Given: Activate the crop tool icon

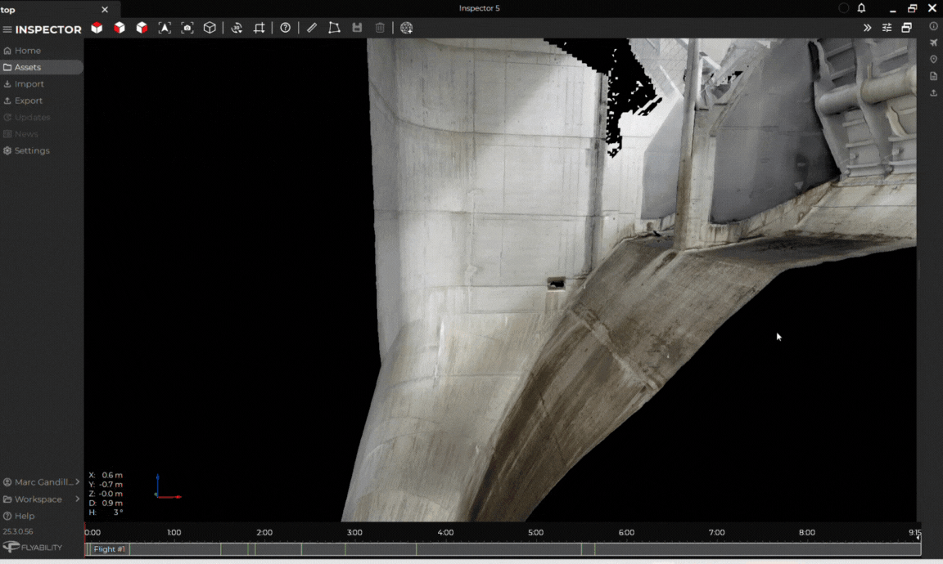Looking at the screenshot, I should [x=259, y=28].
